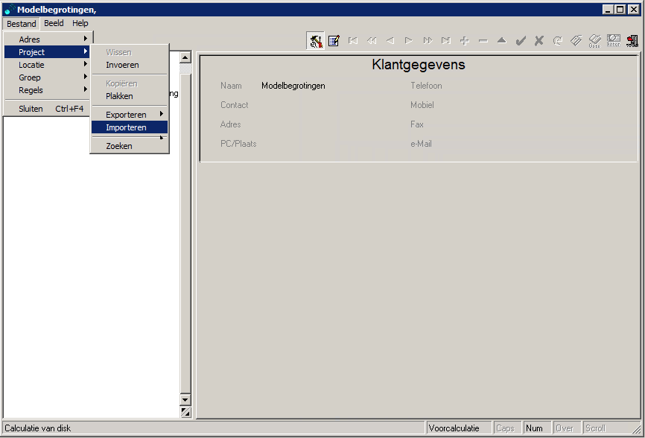Click the refresh circular arrow icon

557,41
